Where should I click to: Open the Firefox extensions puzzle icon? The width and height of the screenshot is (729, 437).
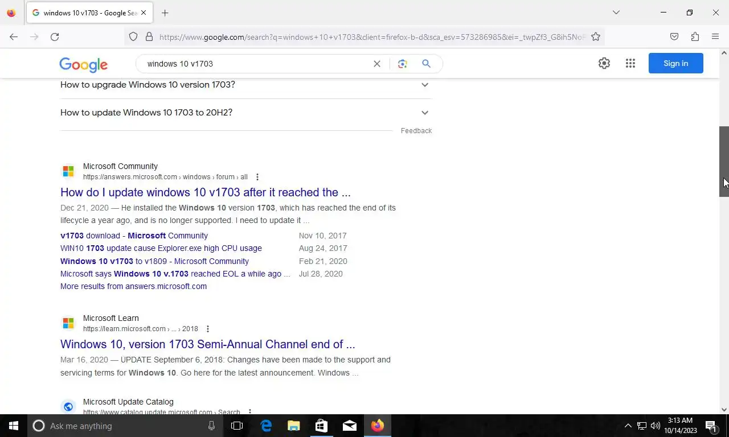(x=695, y=36)
